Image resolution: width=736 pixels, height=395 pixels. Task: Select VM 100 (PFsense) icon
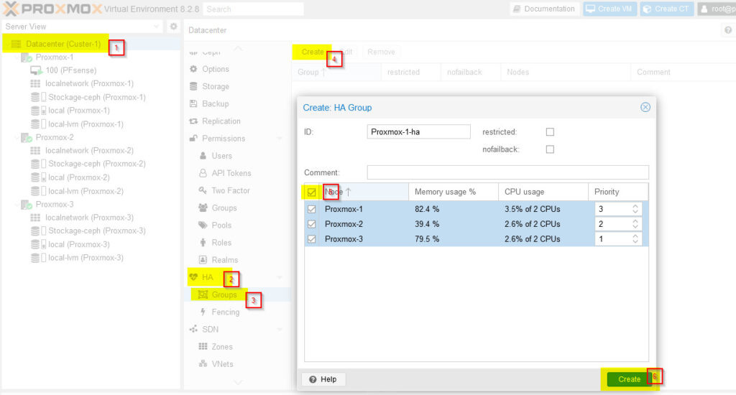(36, 70)
